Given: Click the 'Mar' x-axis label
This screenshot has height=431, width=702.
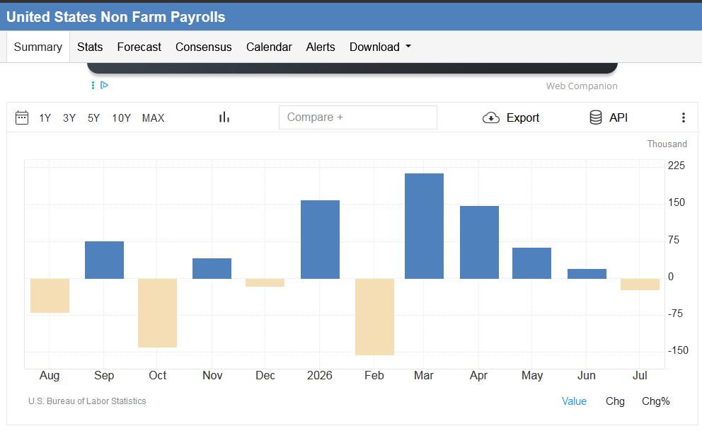Looking at the screenshot, I should pyautogui.click(x=423, y=375).
